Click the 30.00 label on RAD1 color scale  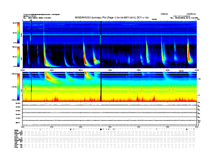[x=14, y=57]
